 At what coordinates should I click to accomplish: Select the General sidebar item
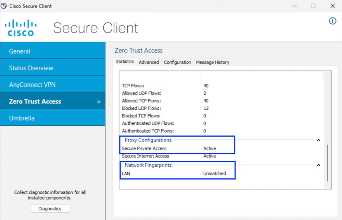53,51
